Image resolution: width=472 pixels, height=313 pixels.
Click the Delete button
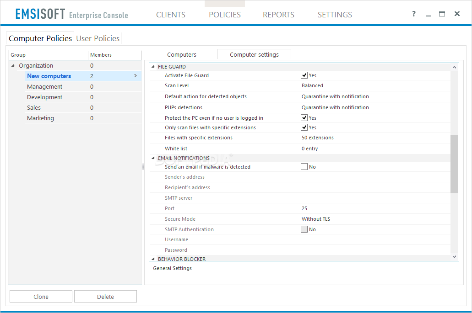point(105,297)
